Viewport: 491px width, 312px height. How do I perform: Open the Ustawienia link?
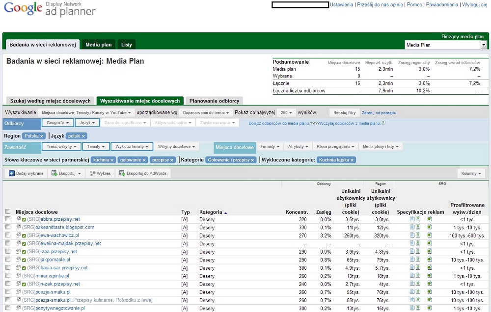pyautogui.click(x=341, y=5)
